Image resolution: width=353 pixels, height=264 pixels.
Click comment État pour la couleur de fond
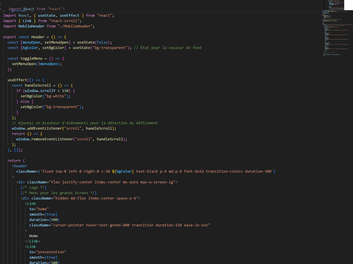[167, 48]
